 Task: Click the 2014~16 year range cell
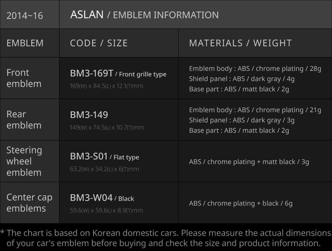(25, 16)
